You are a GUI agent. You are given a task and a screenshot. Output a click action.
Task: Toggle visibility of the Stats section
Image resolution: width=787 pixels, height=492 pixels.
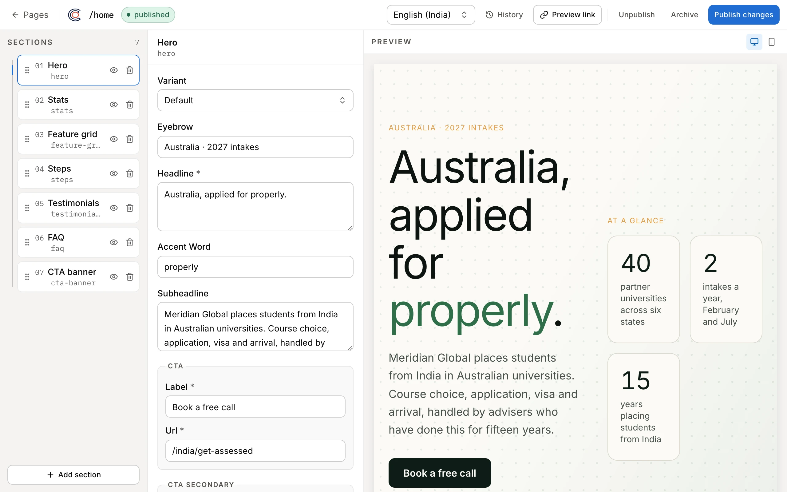[113, 105]
